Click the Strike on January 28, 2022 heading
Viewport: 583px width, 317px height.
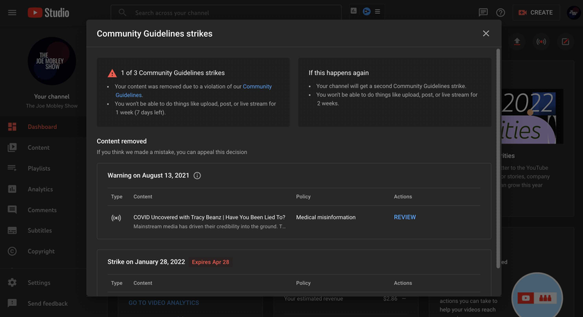[x=146, y=262]
